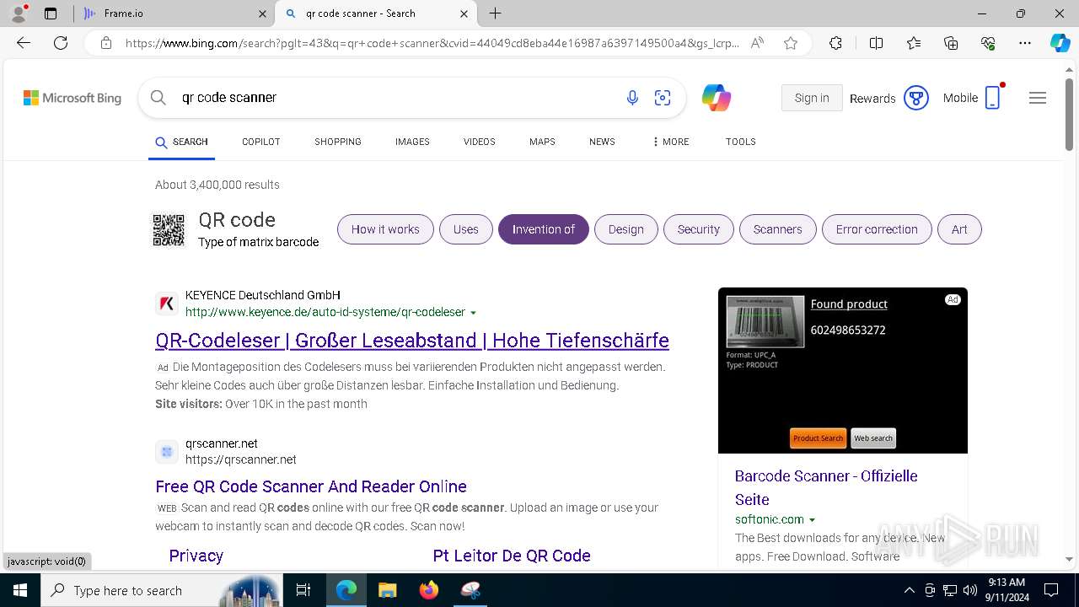Select the Security chip

point(699,229)
